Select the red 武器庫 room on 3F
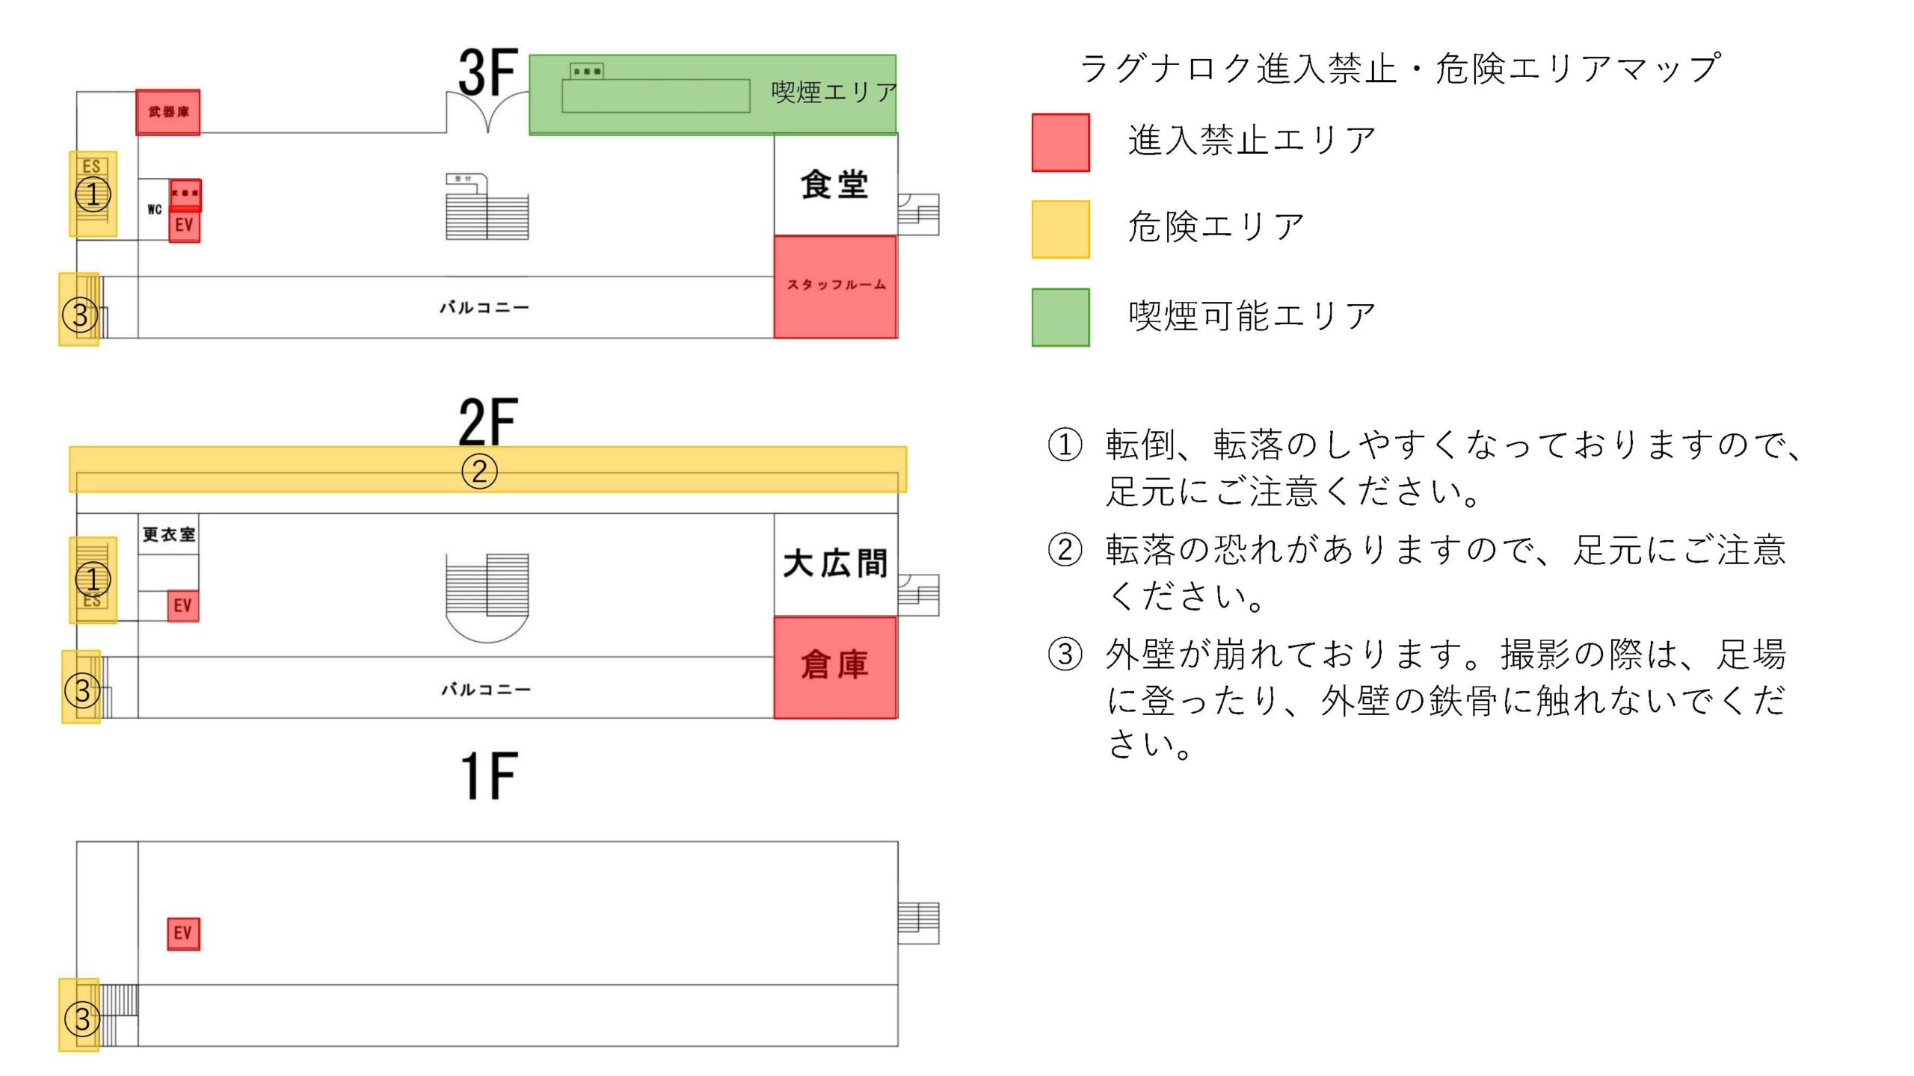The height and width of the screenshot is (1076, 1914). click(168, 112)
